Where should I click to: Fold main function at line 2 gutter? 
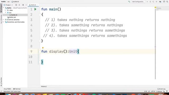point(40,15)
